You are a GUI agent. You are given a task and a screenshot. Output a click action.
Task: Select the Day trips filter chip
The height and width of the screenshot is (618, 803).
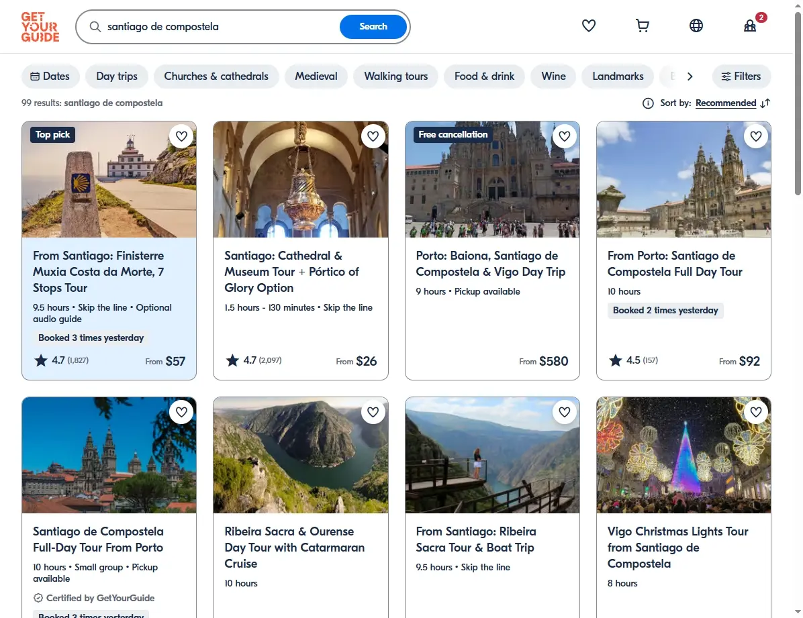(x=117, y=76)
